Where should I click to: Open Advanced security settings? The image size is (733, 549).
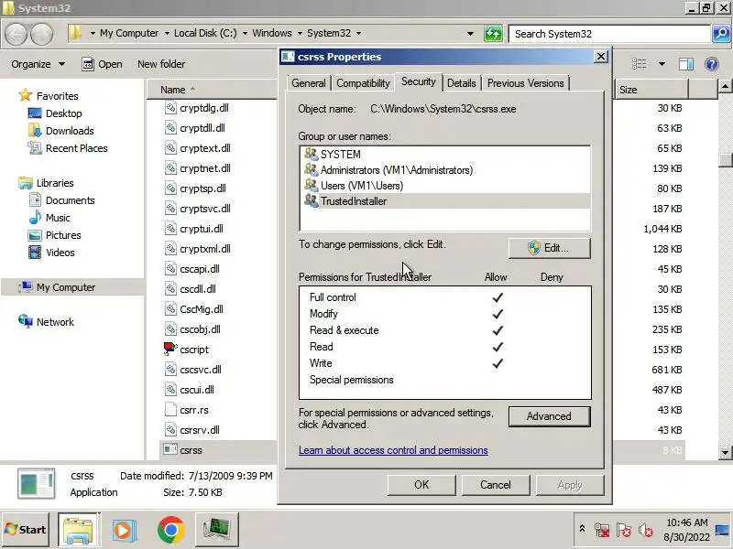(x=549, y=416)
